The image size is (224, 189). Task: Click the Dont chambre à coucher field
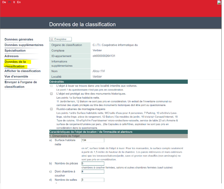(x=93, y=172)
